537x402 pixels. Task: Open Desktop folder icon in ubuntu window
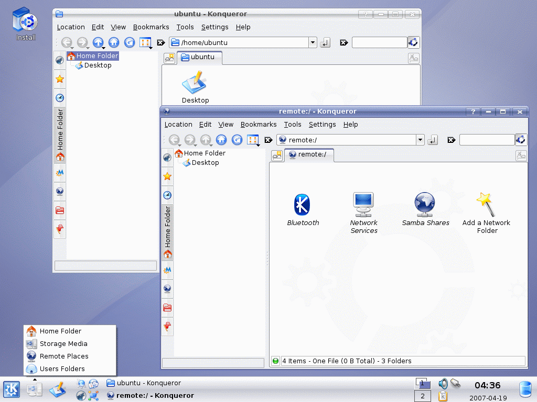195,87
